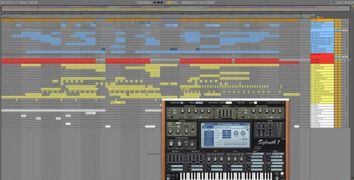This screenshot has width=354, height=180.
Task: Adjust Oscillator A1 Phase knob
Action: click(189, 111)
